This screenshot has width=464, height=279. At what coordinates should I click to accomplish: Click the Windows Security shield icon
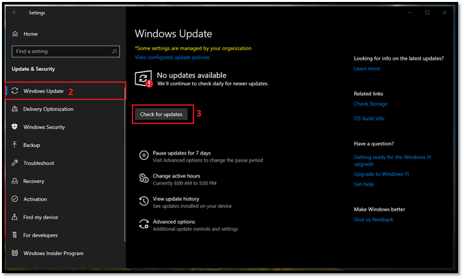[x=15, y=127]
